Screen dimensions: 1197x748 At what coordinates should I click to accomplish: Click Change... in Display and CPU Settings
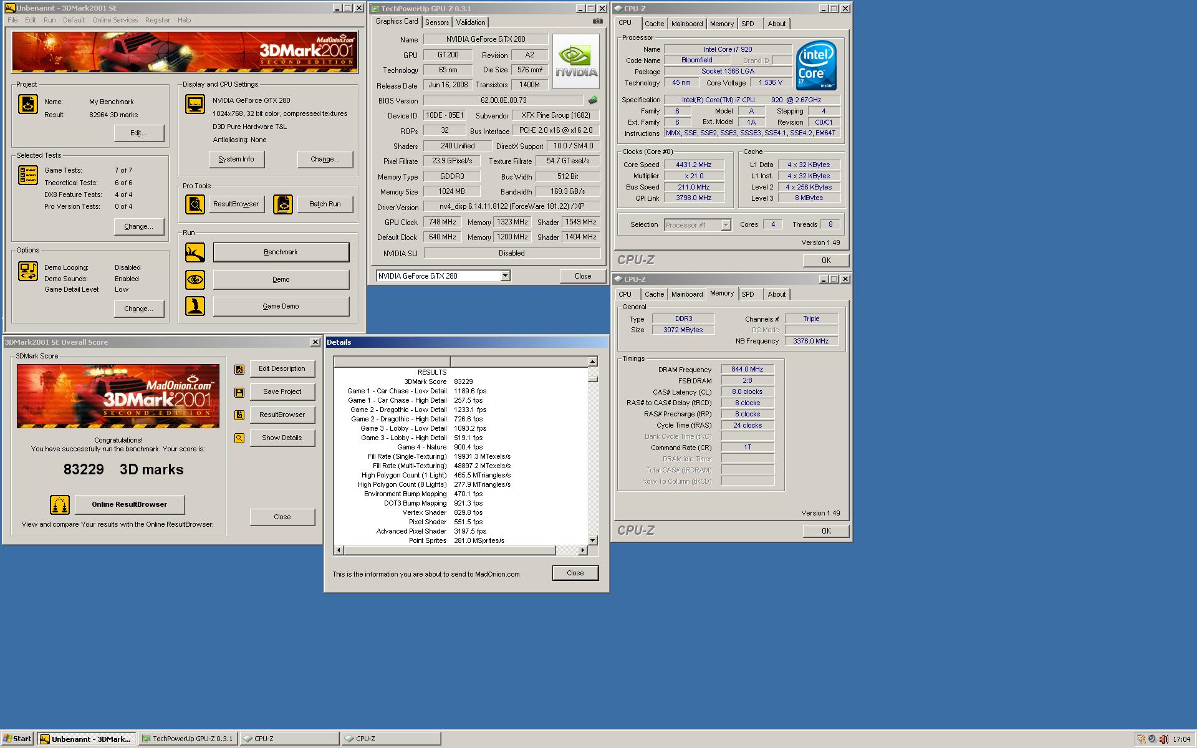[325, 160]
